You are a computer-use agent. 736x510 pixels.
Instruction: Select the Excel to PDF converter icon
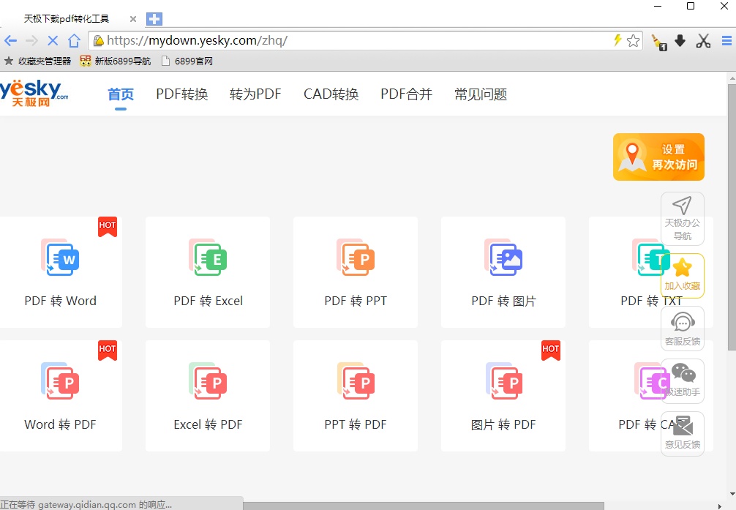click(208, 380)
